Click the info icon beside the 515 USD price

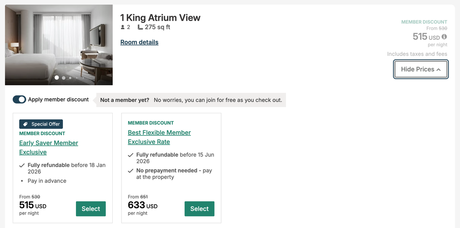445,36
